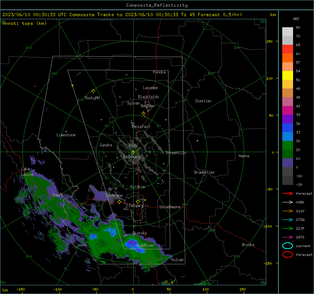Click the Brooks city label
The height and width of the screenshot is (294, 314).
248,245
